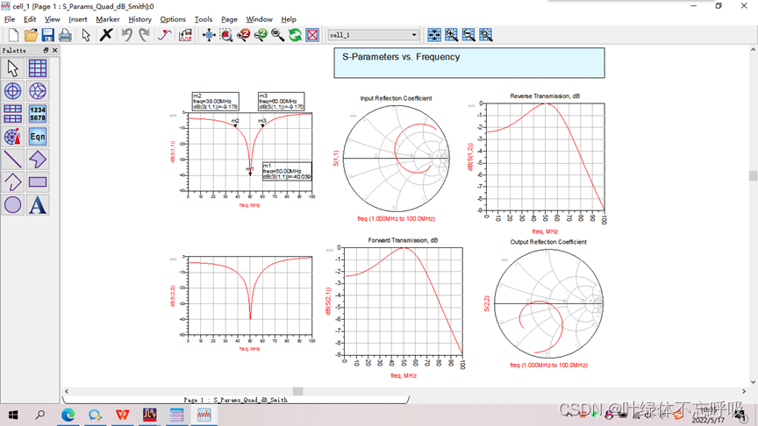Select the S_Params_Quad_dB_Smith page tab
The width and height of the screenshot is (758, 426).
click(235, 400)
